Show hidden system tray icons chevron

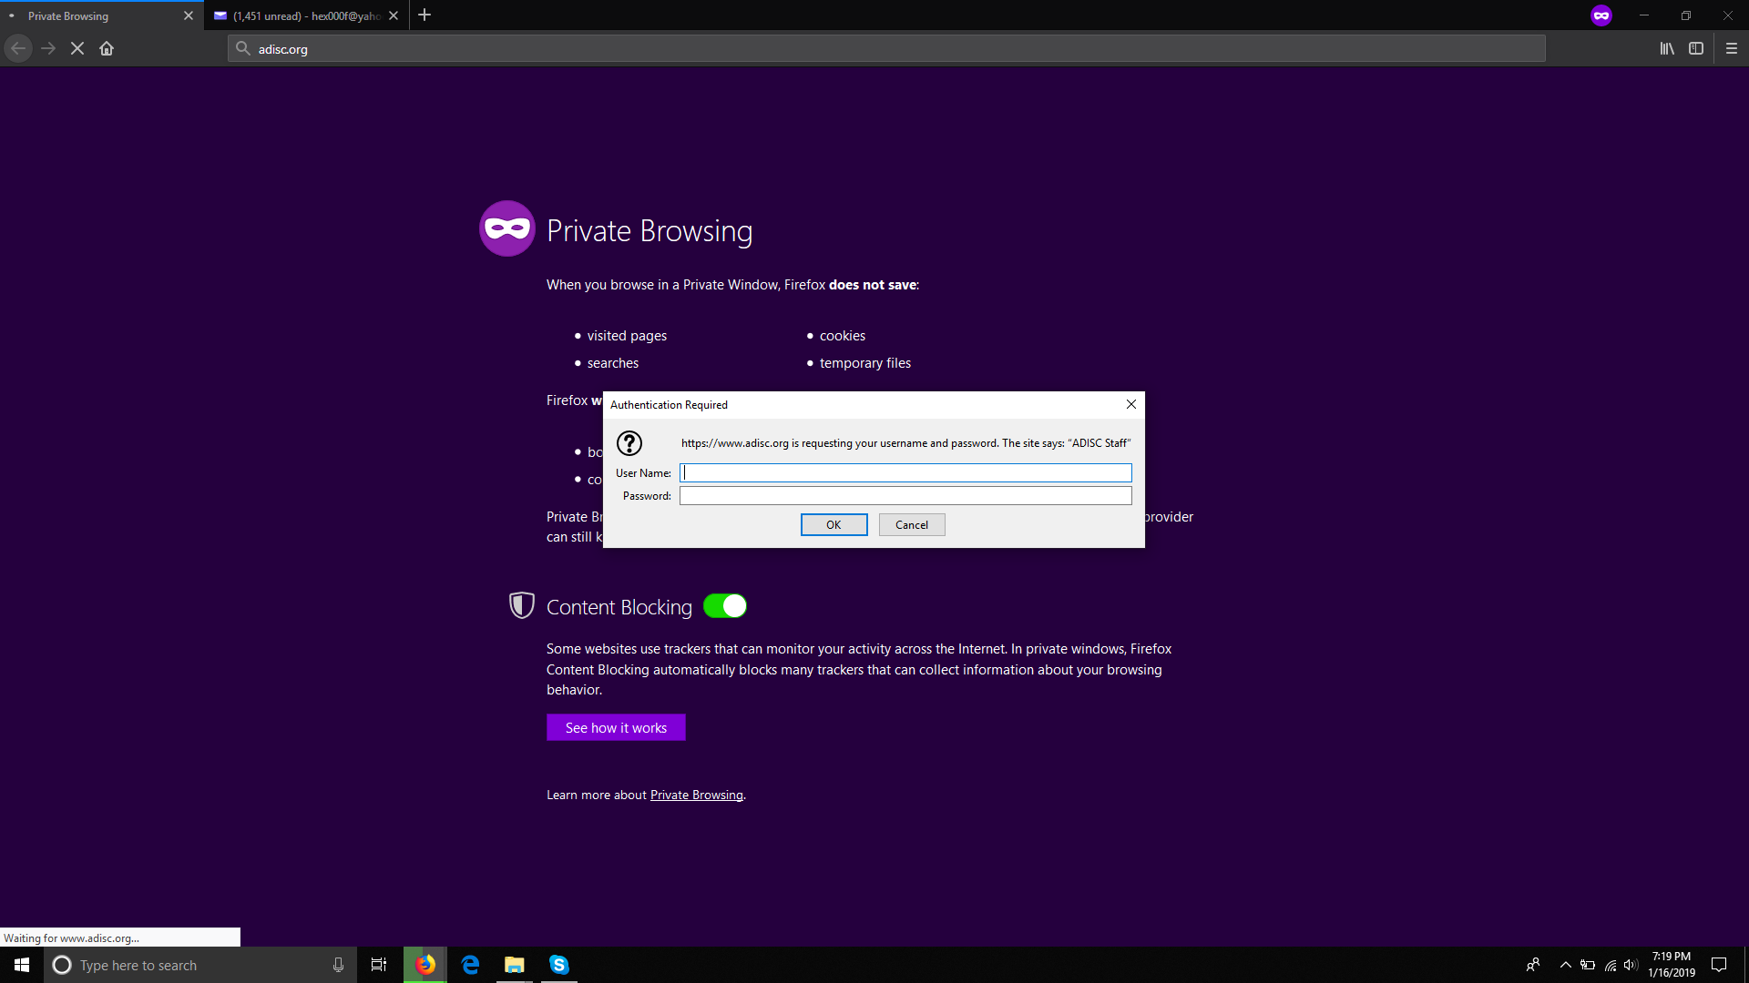[1565, 965]
